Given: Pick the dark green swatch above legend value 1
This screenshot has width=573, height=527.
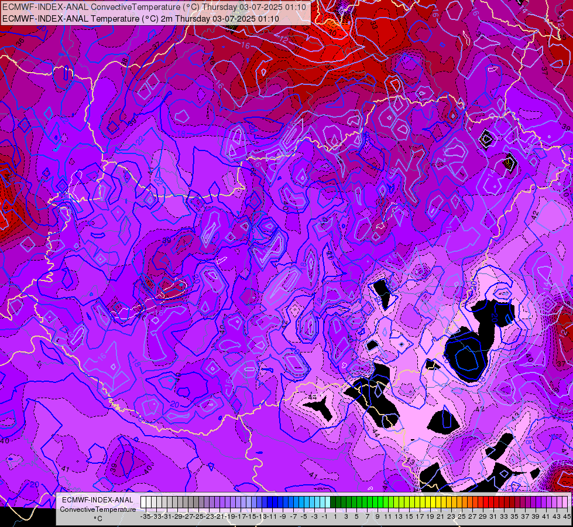Looking at the screenshot, I should pos(333,502).
